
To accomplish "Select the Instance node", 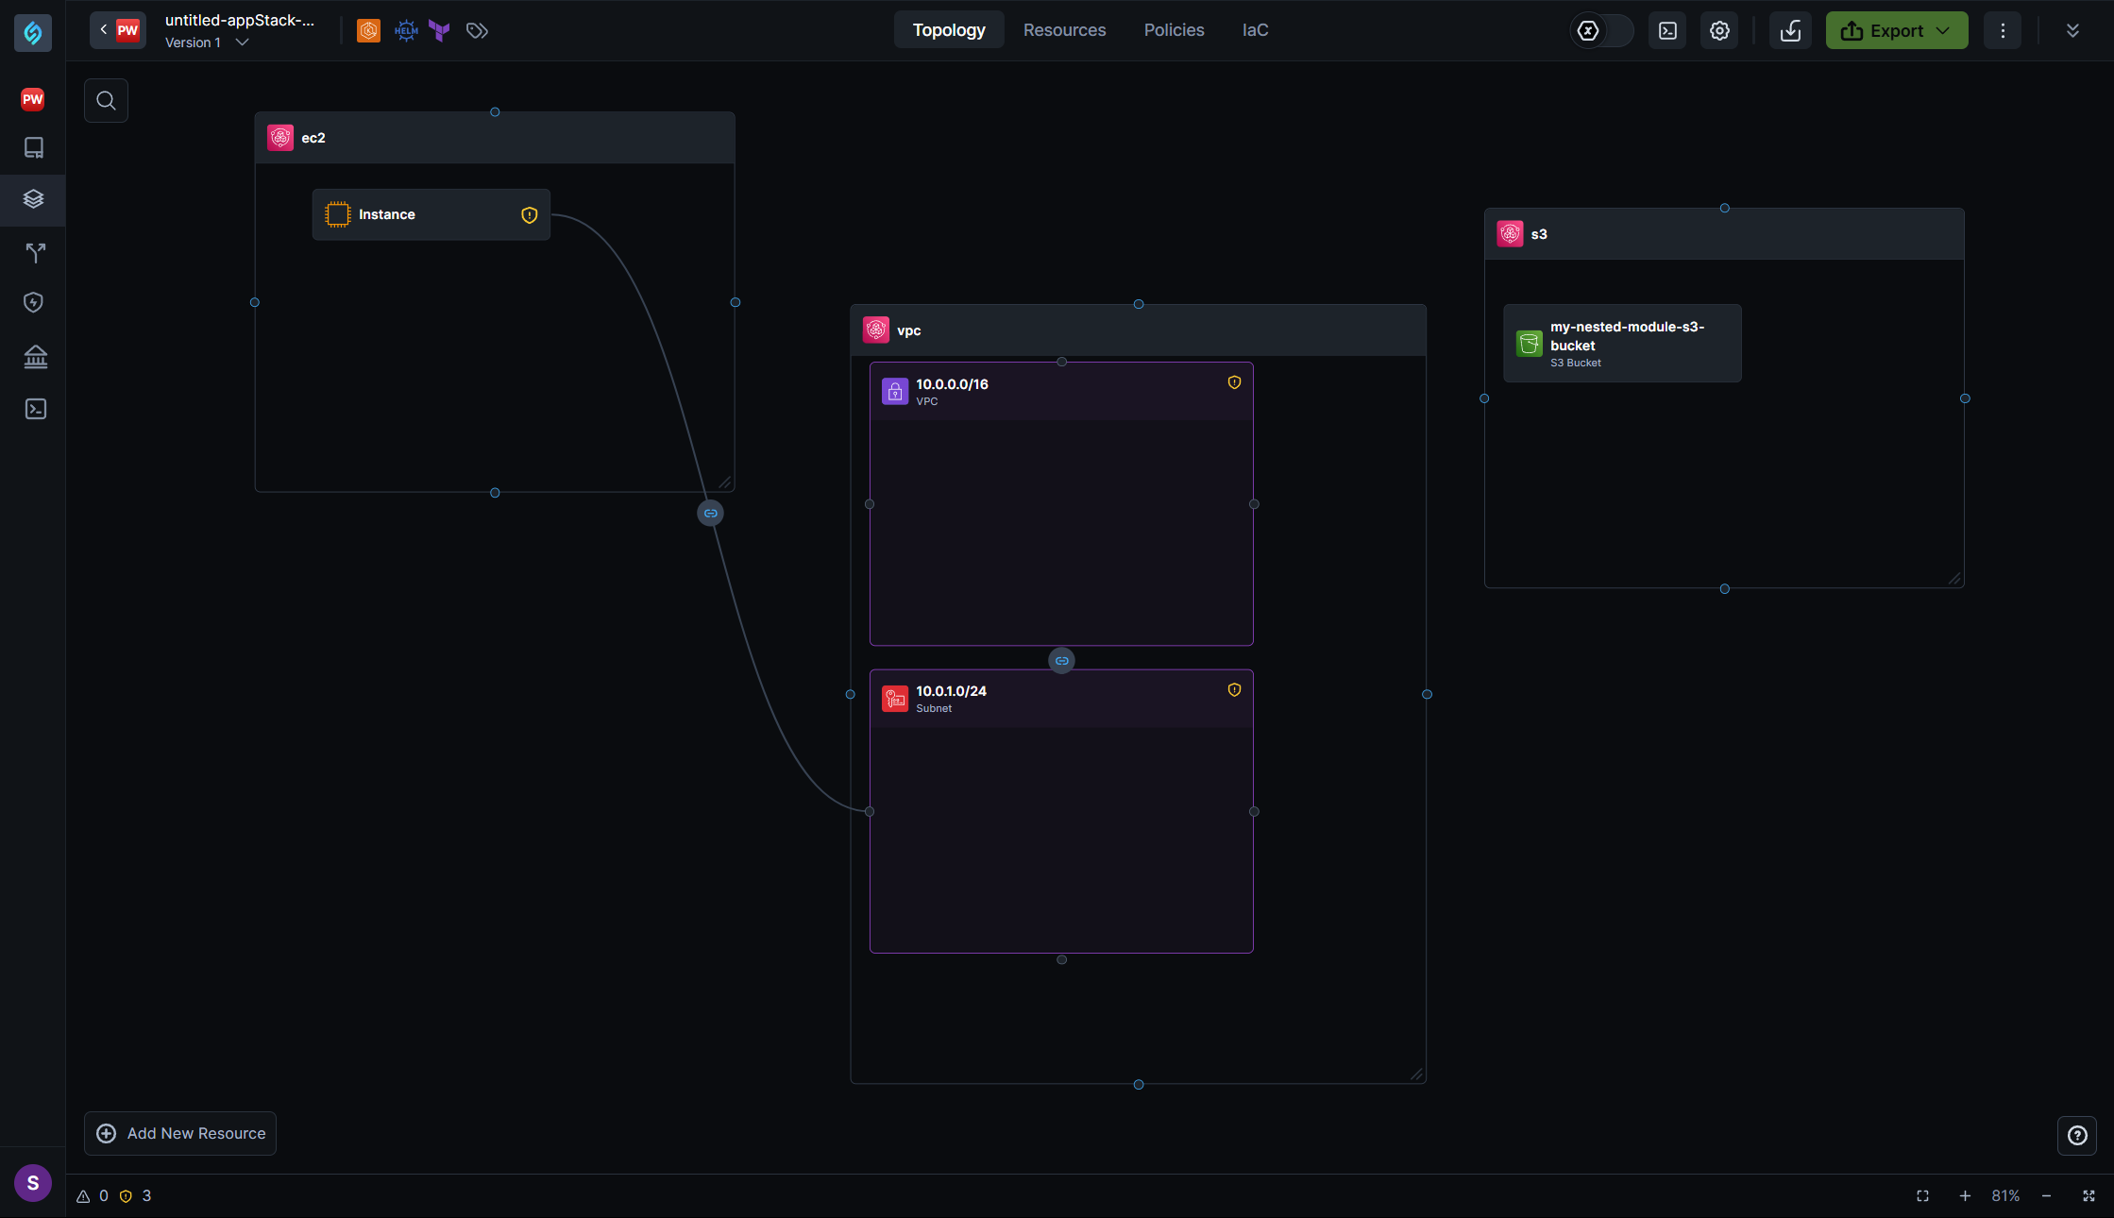I will pyautogui.click(x=431, y=215).
